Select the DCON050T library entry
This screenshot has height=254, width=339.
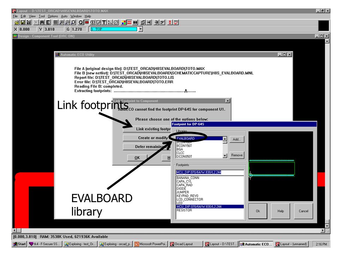(x=199, y=156)
